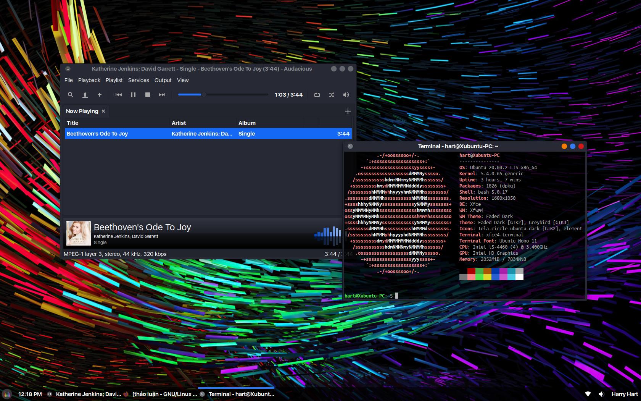Image resolution: width=641 pixels, height=401 pixels.
Task: Open the Services menu
Action: [139, 80]
